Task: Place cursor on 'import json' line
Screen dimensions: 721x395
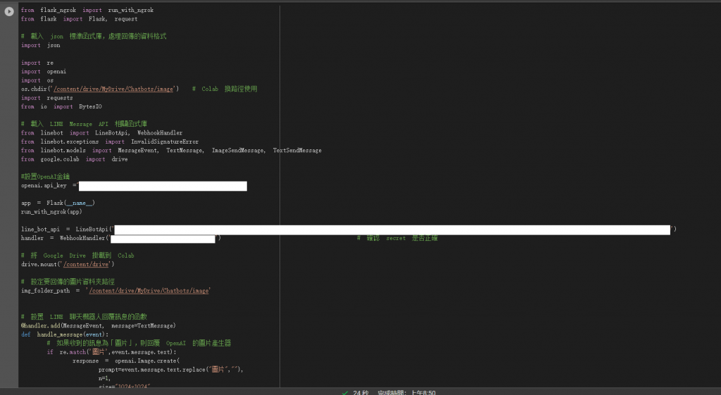Action: [40, 45]
